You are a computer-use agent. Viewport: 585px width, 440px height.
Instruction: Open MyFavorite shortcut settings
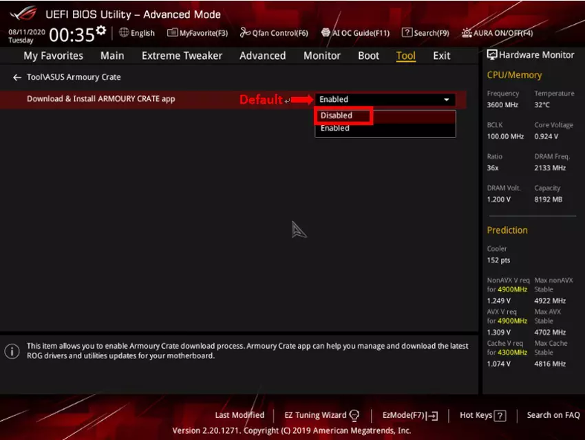point(201,32)
